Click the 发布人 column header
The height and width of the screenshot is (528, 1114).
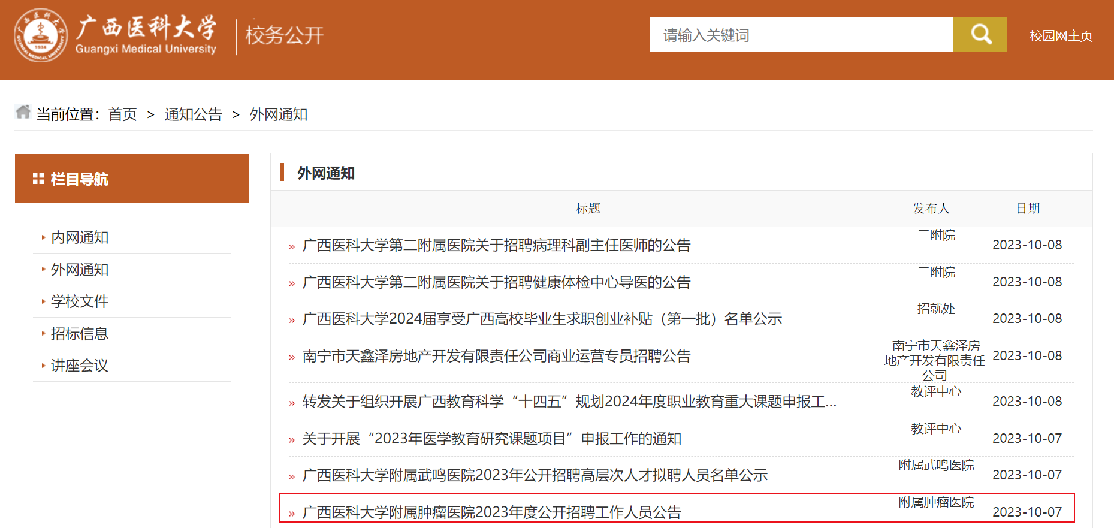[931, 209]
